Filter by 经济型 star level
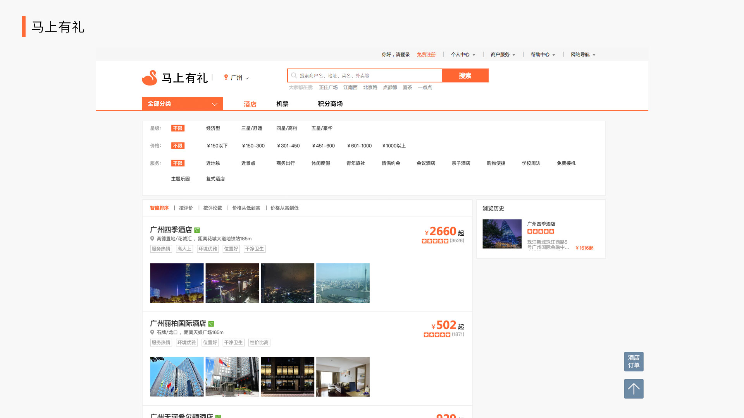744x418 pixels. [x=213, y=128]
